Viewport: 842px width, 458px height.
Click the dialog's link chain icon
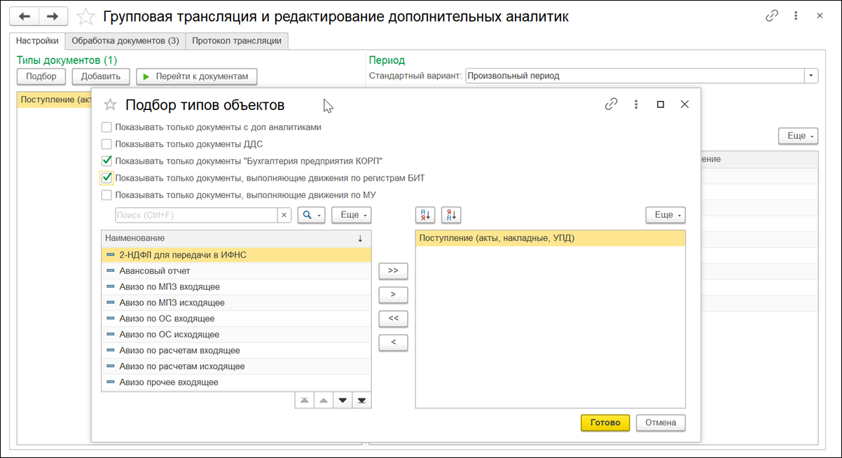pos(612,104)
